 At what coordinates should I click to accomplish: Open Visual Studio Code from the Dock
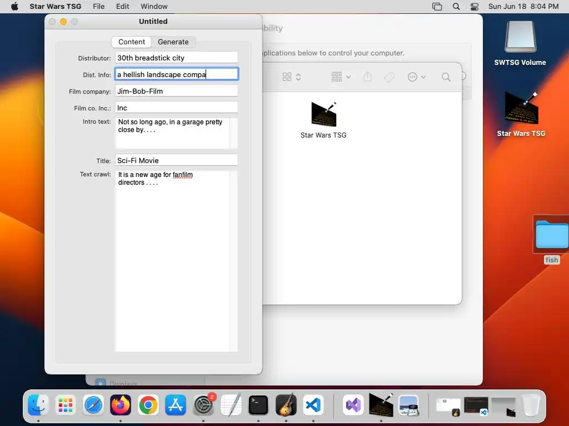pyautogui.click(x=313, y=404)
